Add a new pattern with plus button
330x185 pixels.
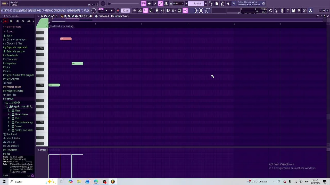click(206, 4)
